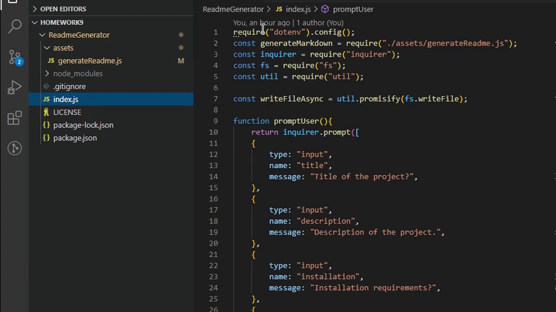Click the braces icon of package-lock.json
Image resolution: width=556 pixels, height=312 pixels.
46,125
